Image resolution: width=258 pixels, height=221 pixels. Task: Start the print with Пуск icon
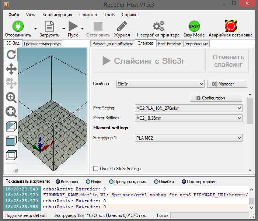click(73, 26)
